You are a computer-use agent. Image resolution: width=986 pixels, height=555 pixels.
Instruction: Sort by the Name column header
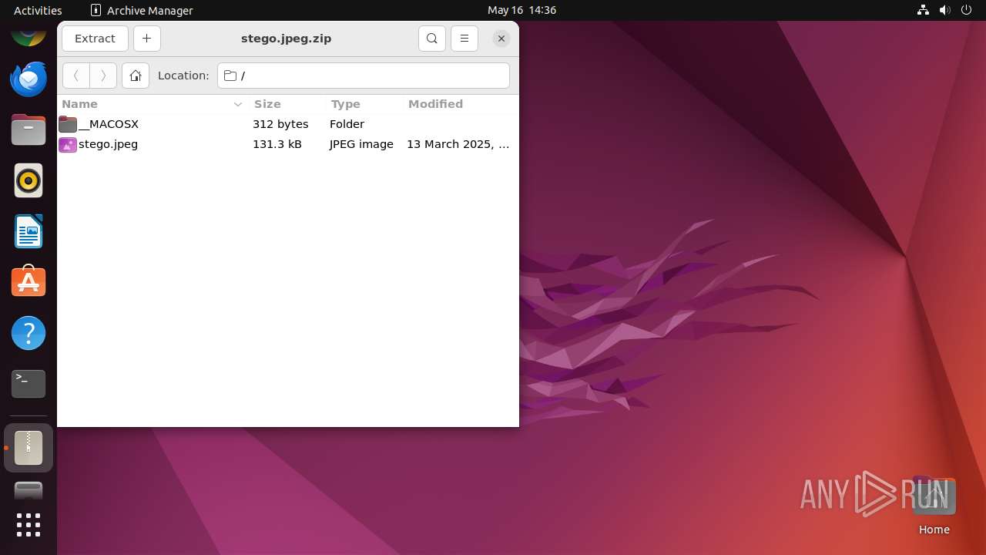[152, 104]
